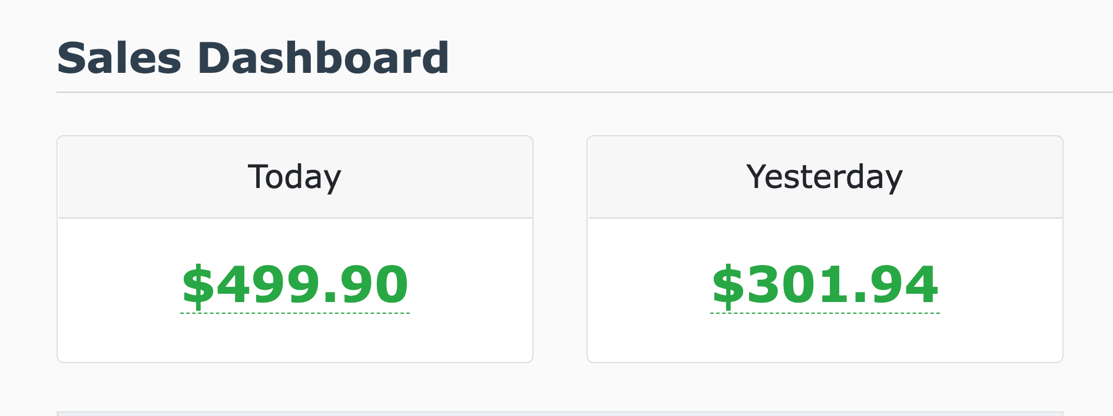Click the dotted underline beneath $301.94

(x=825, y=313)
